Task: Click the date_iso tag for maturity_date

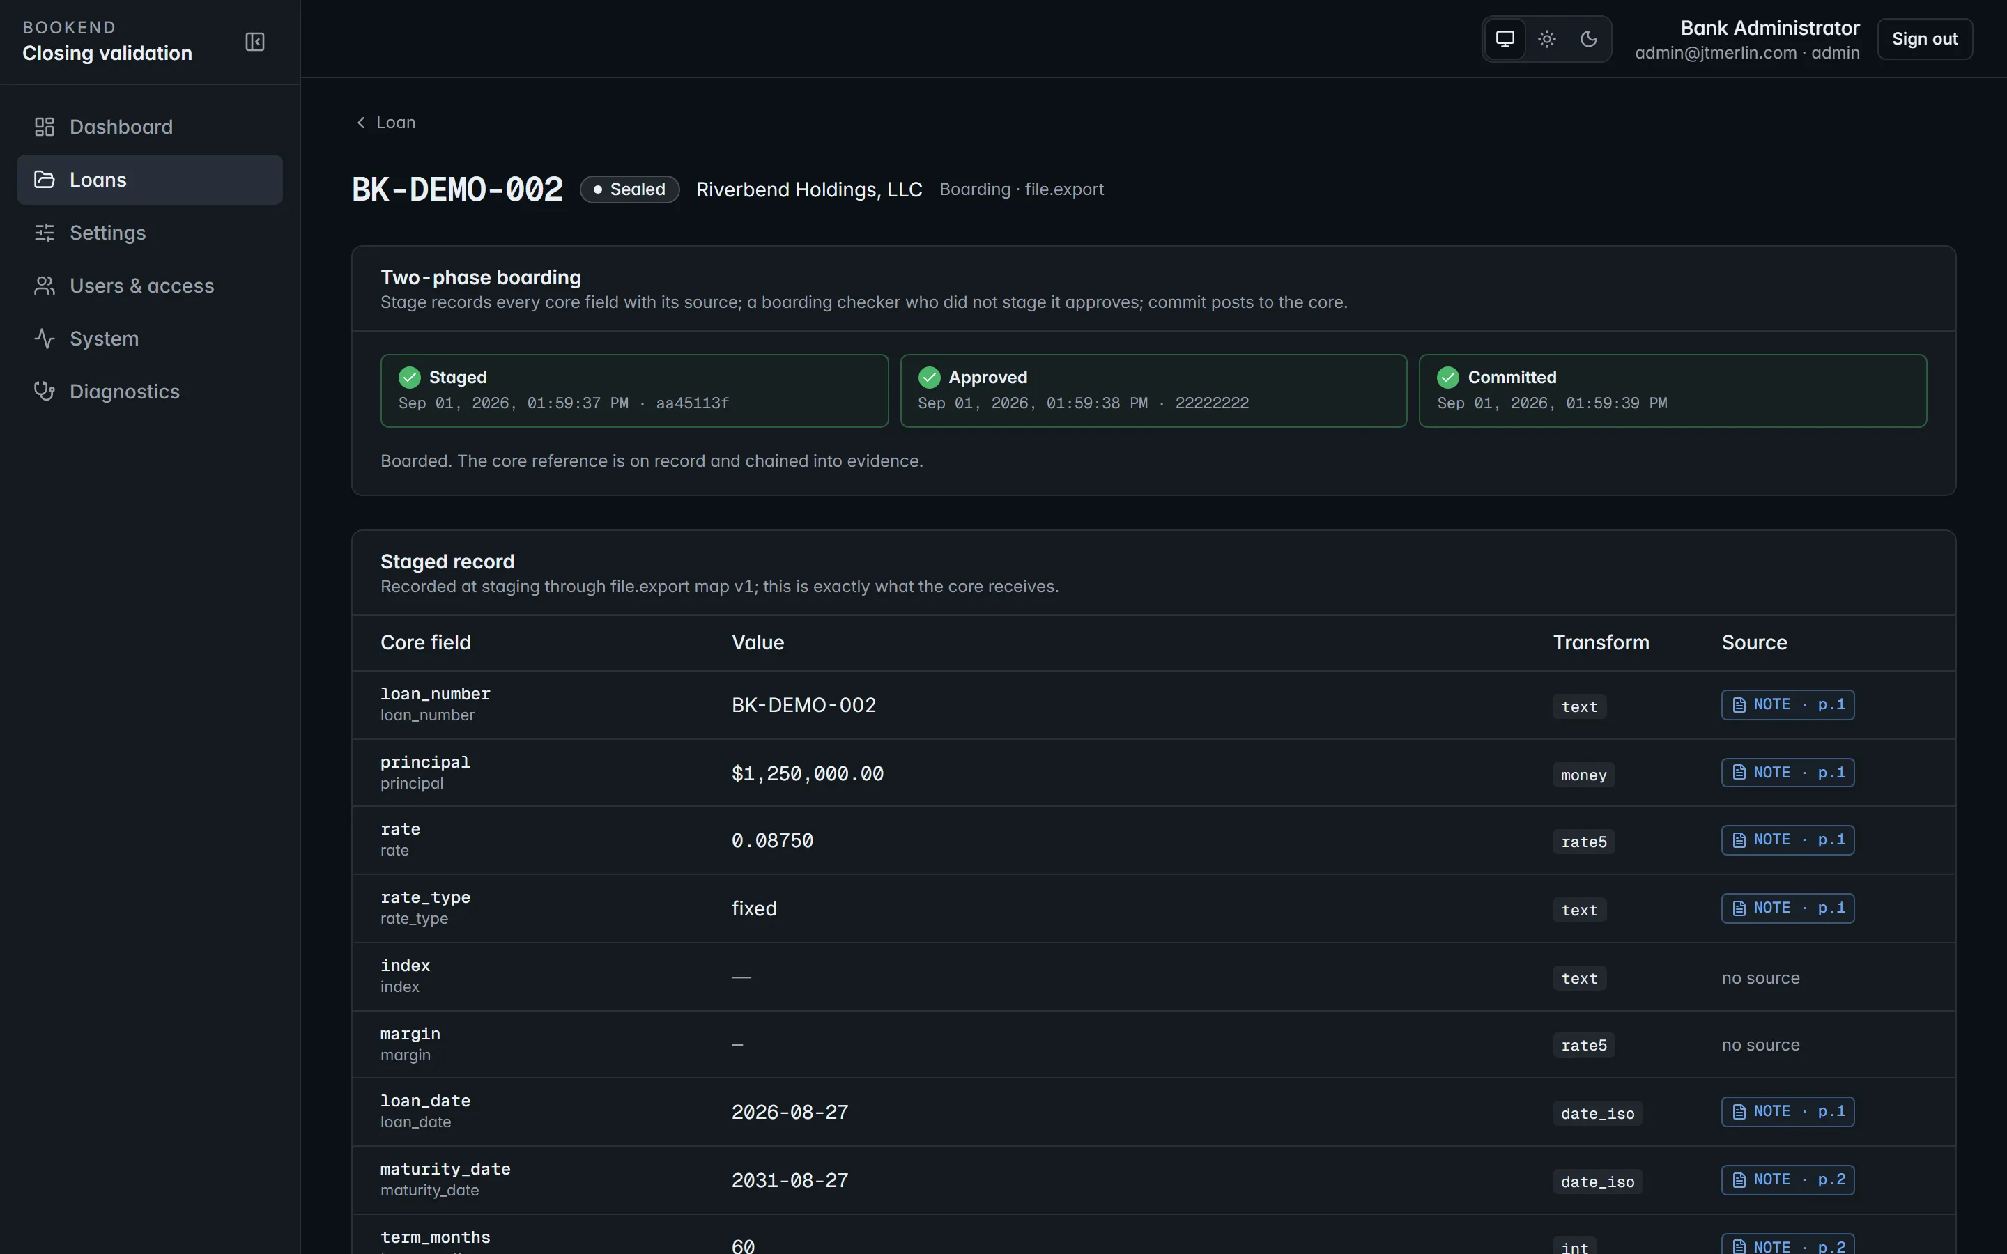Action: [1597, 1182]
